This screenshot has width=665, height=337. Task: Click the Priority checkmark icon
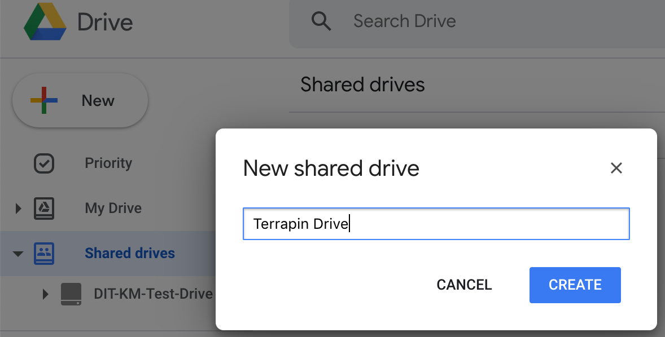[43, 163]
